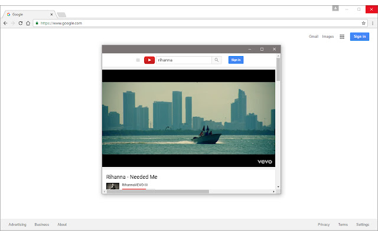The width and height of the screenshot is (378, 236).
Task: Minimize the Chrome browser window
Action: click(347, 9)
